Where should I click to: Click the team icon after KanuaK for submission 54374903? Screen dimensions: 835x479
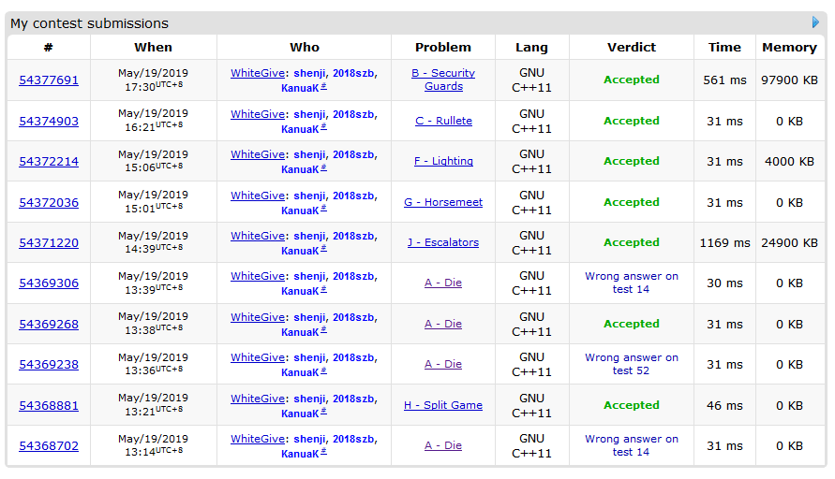(324, 128)
